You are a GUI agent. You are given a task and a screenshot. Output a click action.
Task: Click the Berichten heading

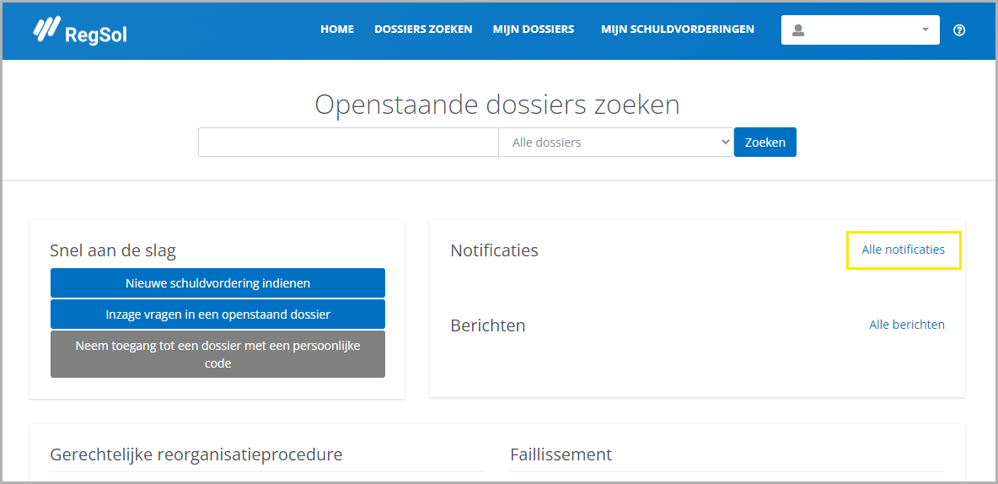[488, 325]
